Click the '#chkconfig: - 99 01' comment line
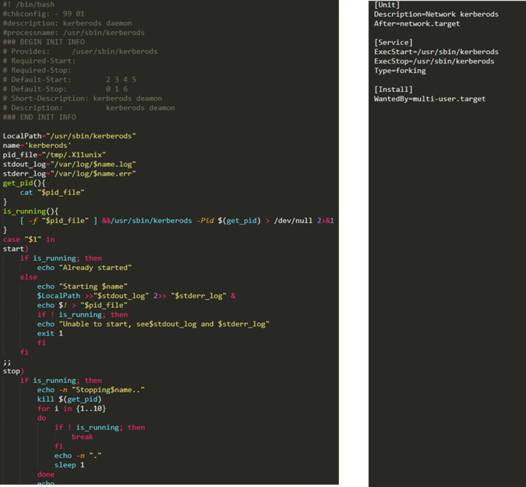 (44, 14)
